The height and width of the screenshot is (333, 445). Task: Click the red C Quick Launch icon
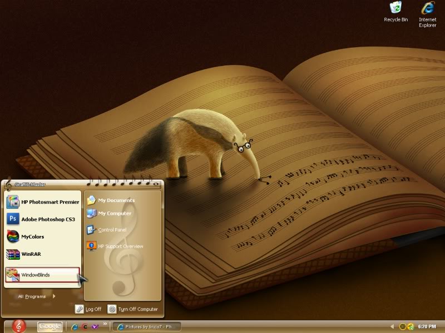(x=85, y=327)
